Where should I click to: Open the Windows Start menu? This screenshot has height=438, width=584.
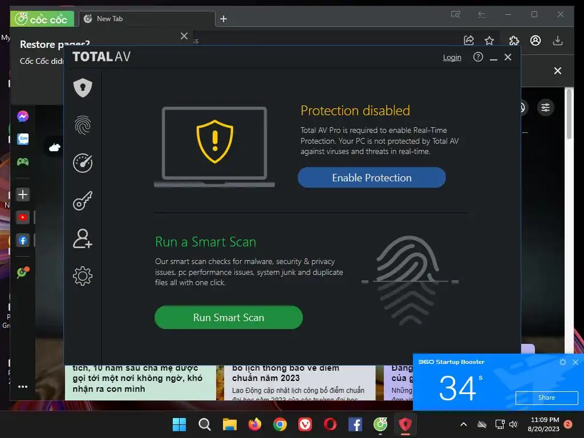coord(179,424)
